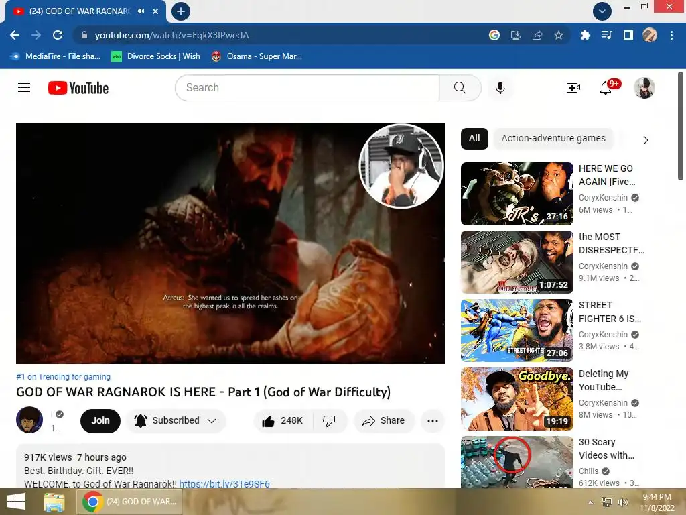Select the Action-adventure games chip
Screen dimensions: 686x515
[553, 138]
